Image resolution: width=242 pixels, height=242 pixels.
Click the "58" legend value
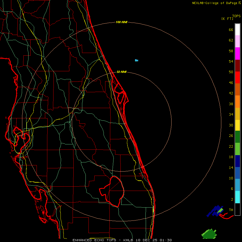(x=231, y=51)
